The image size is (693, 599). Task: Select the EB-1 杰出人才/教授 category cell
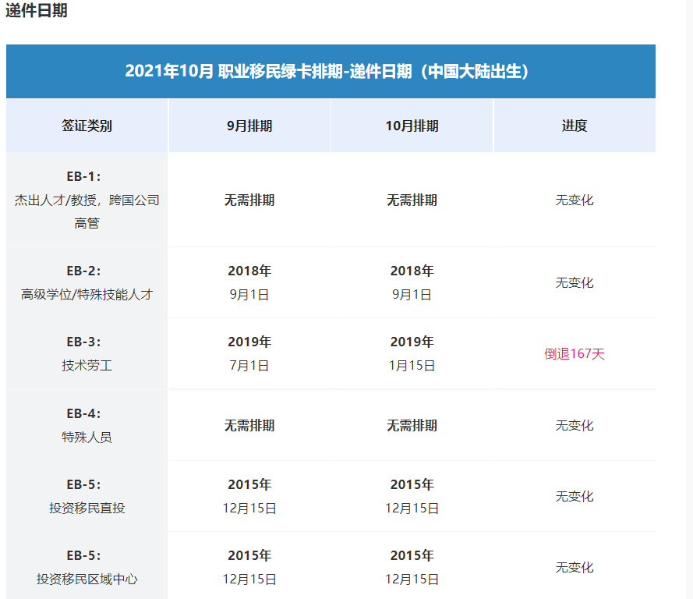click(x=87, y=200)
